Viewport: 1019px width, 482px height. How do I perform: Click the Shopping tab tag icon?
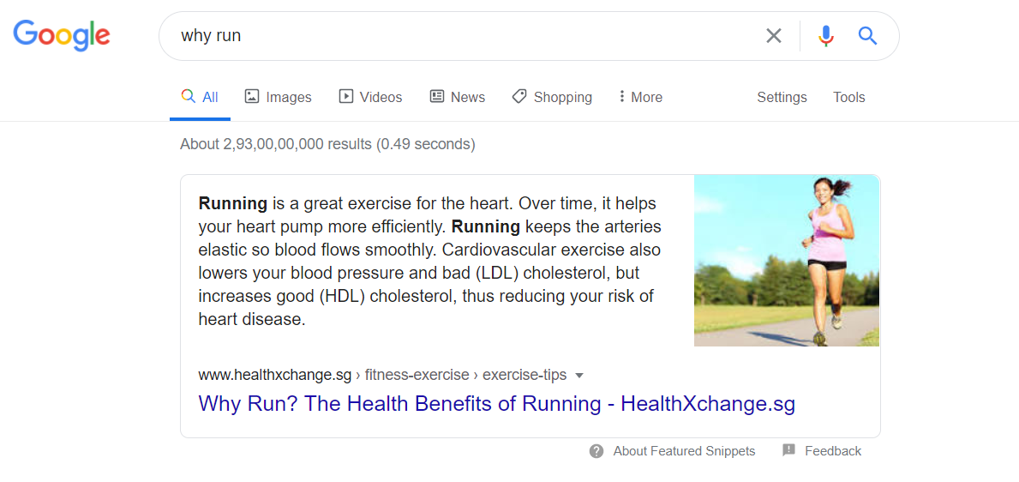pos(519,97)
